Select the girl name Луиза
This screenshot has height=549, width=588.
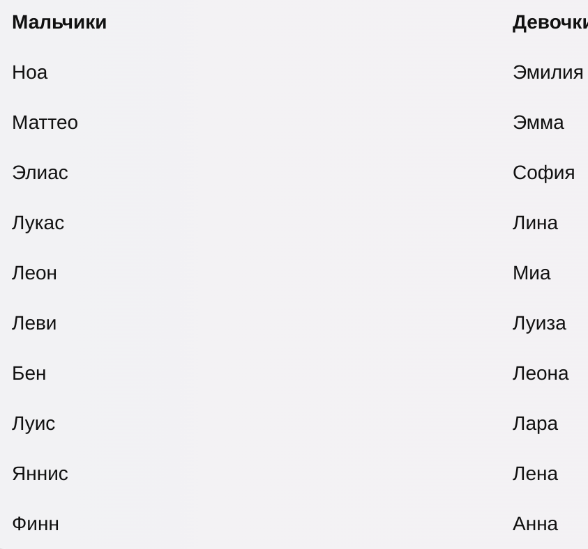point(539,323)
